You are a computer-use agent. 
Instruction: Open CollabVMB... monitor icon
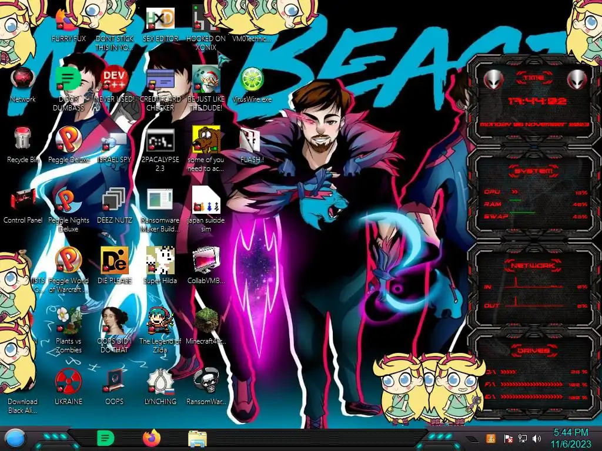pos(206,265)
